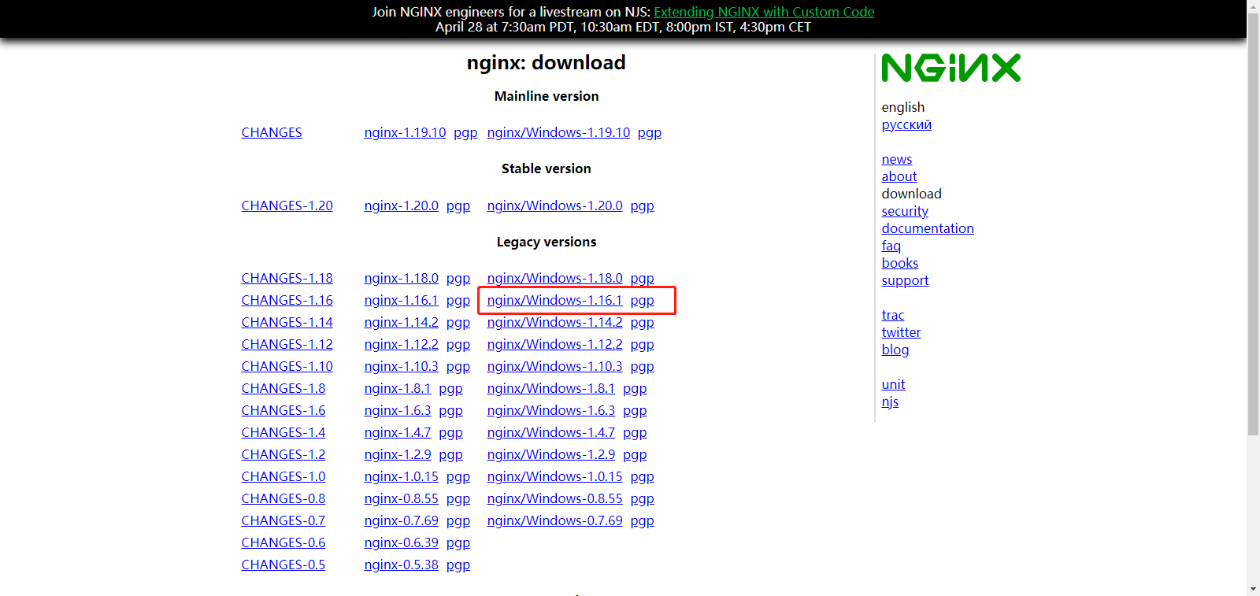
Task: Download nginx-0.6.39 source
Action: 401,542
